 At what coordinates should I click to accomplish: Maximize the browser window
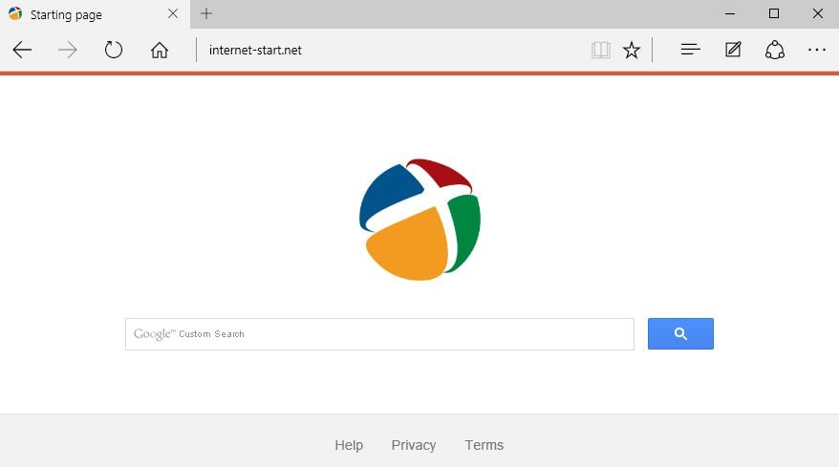tap(774, 13)
